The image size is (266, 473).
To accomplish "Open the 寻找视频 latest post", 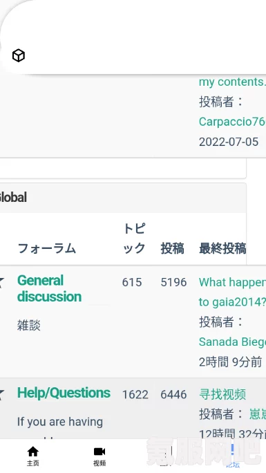I will pyautogui.click(x=222, y=394).
